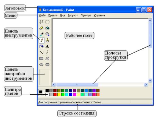Pick the violet color swatch
The height and width of the screenshot is (119, 156).
tap(94, 90)
